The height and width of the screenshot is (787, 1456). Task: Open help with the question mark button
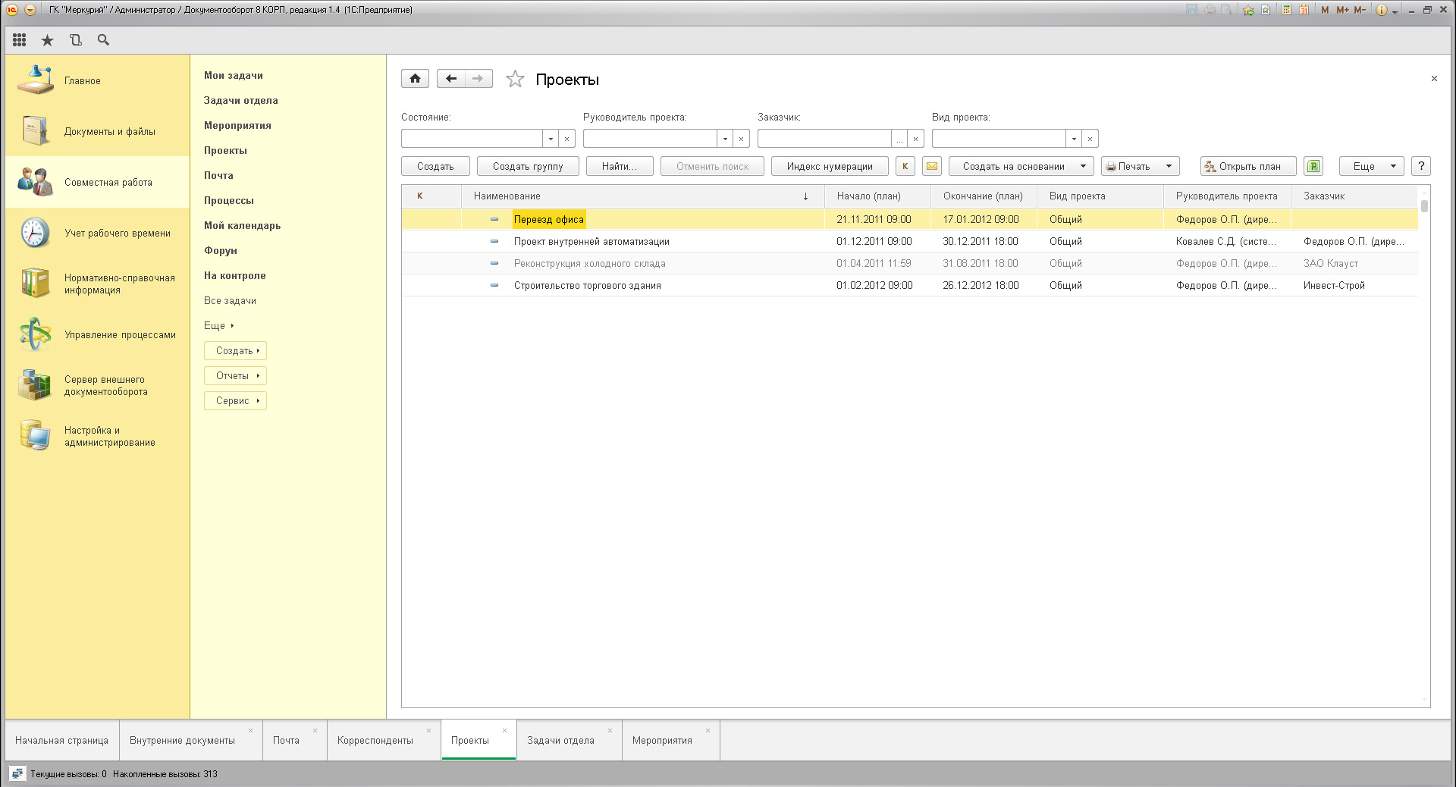coord(1421,166)
